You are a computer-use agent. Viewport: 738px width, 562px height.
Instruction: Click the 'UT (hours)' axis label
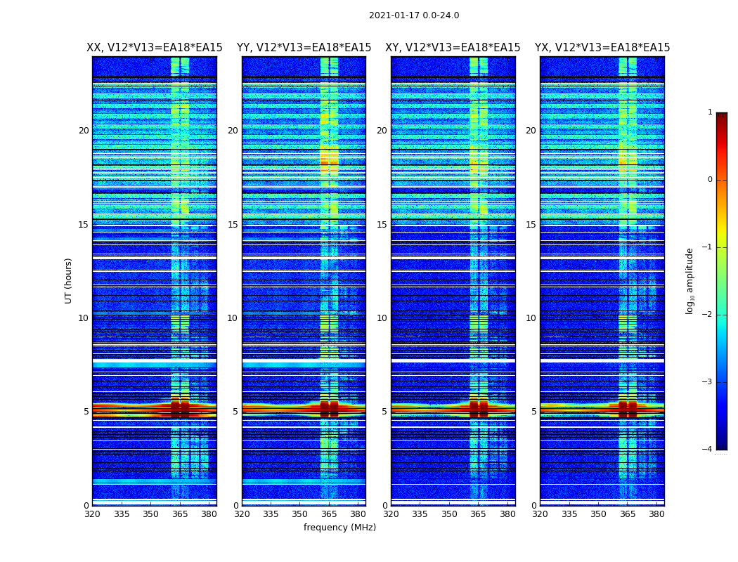pos(68,281)
